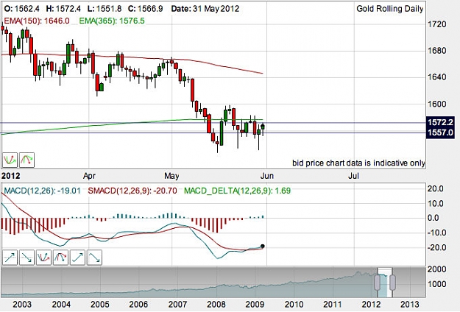Screen dimensions: 460x312
Task: Select MACD down-arrow crossing dotted line icon
Action: coord(26,258)
